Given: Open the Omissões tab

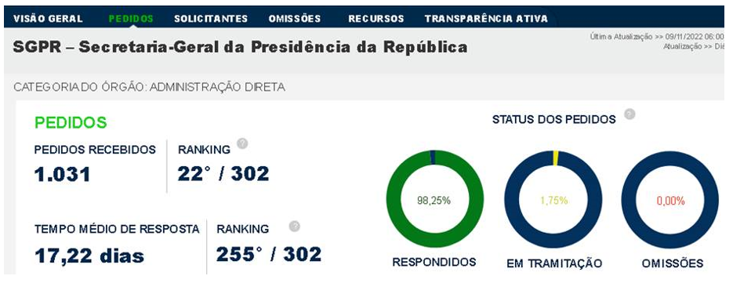Looking at the screenshot, I should (295, 19).
